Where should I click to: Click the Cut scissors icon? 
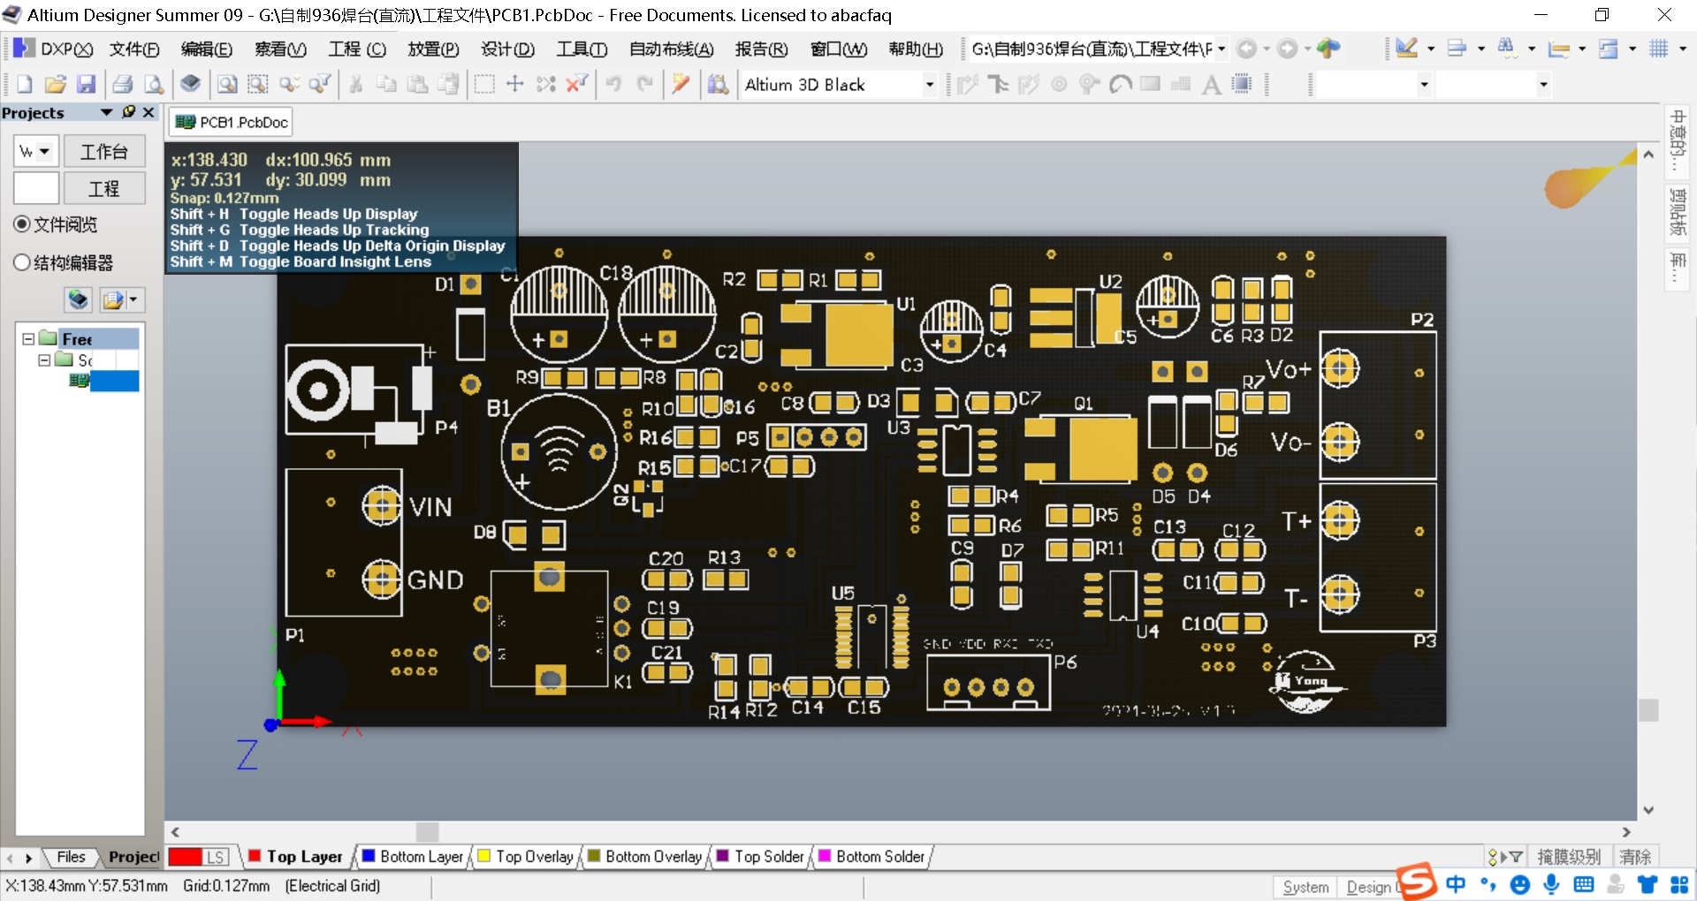(355, 84)
